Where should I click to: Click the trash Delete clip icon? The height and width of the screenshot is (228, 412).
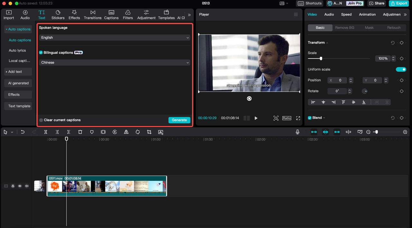pyautogui.click(x=80, y=132)
